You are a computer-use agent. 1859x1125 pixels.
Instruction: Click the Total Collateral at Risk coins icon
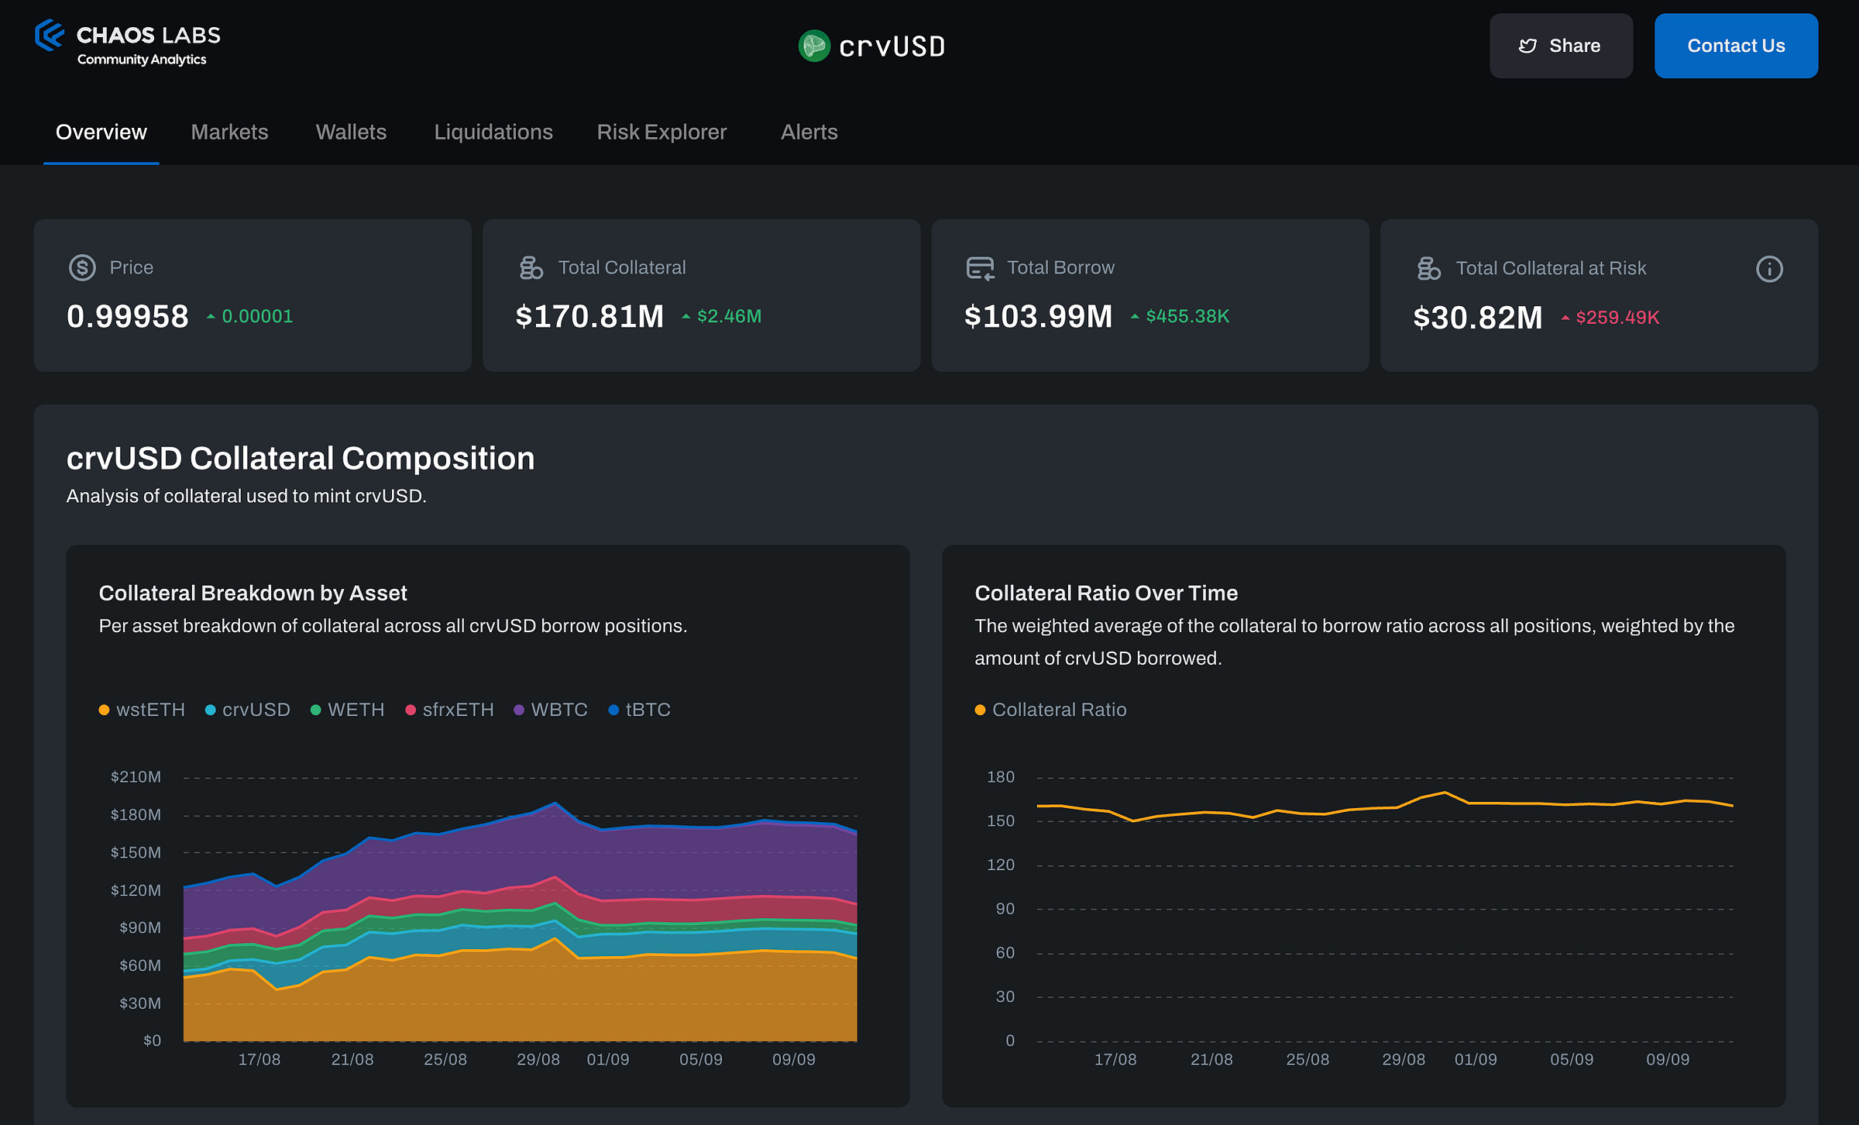click(1428, 268)
